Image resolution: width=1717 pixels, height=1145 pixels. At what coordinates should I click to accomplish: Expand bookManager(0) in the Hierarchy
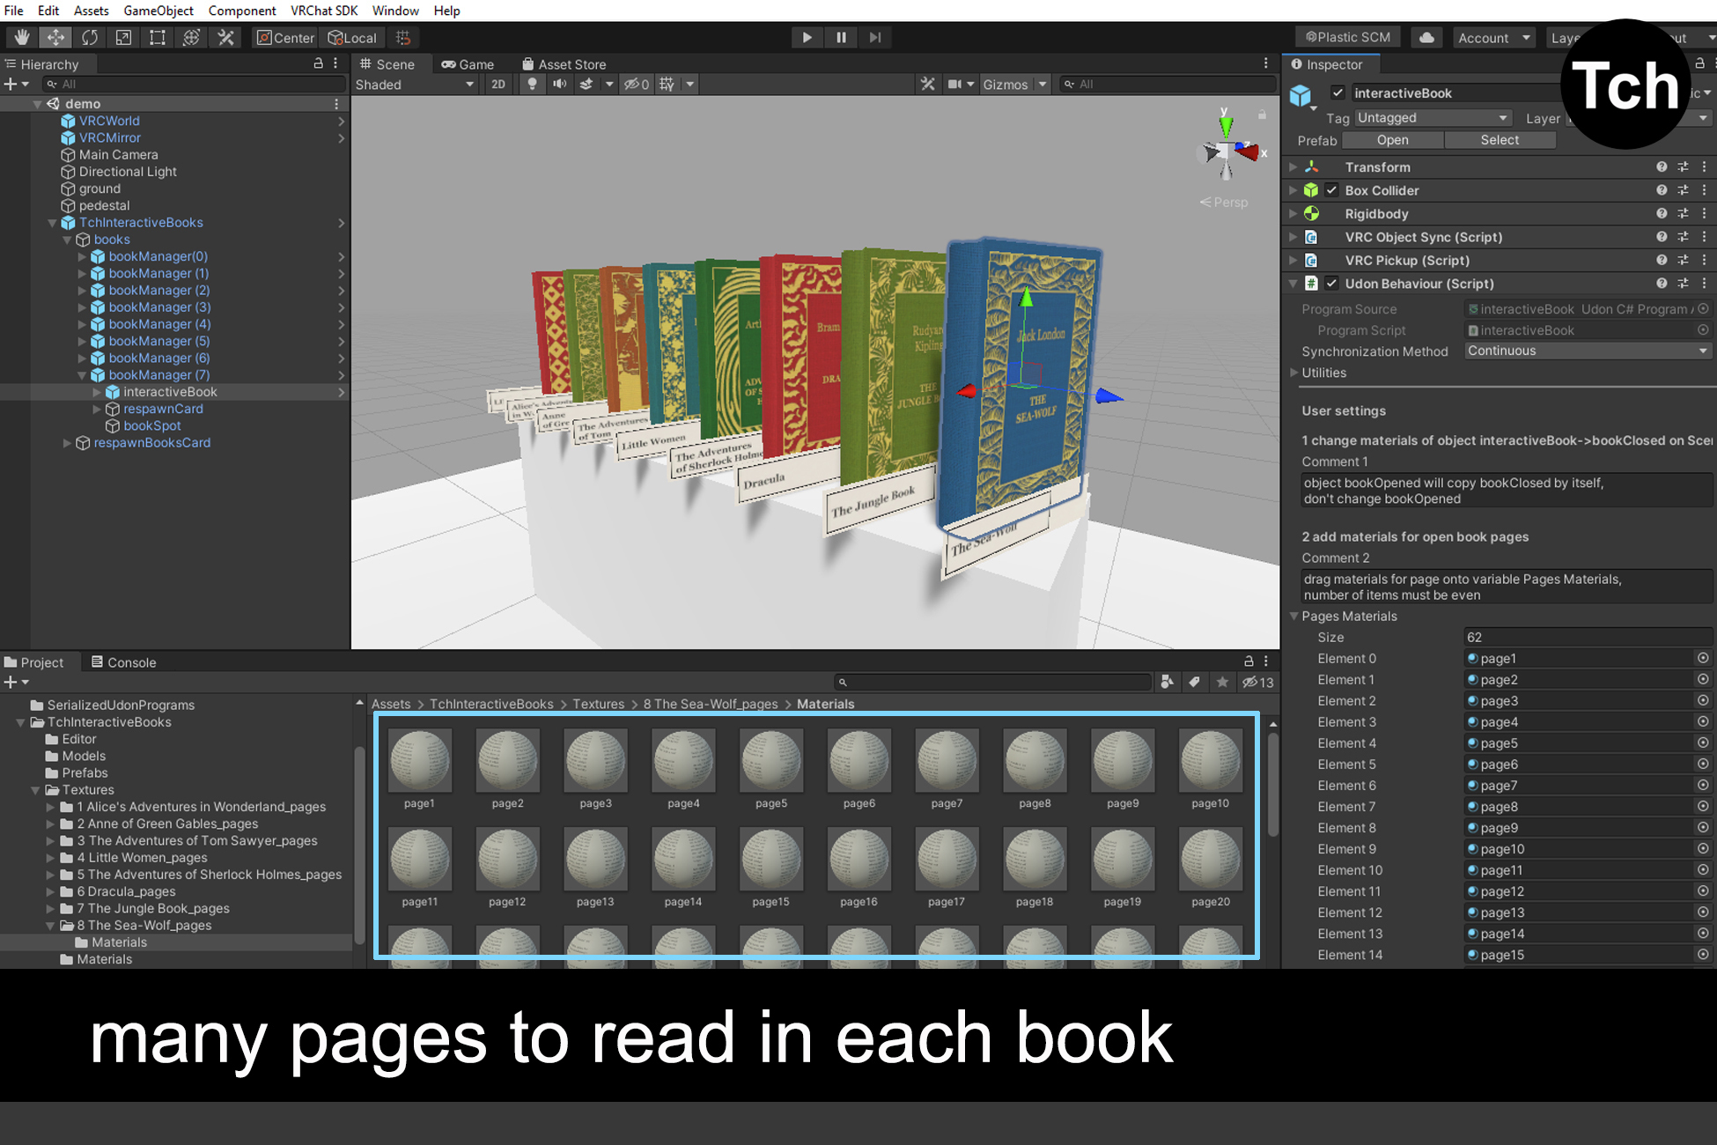click(x=82, y=256)
